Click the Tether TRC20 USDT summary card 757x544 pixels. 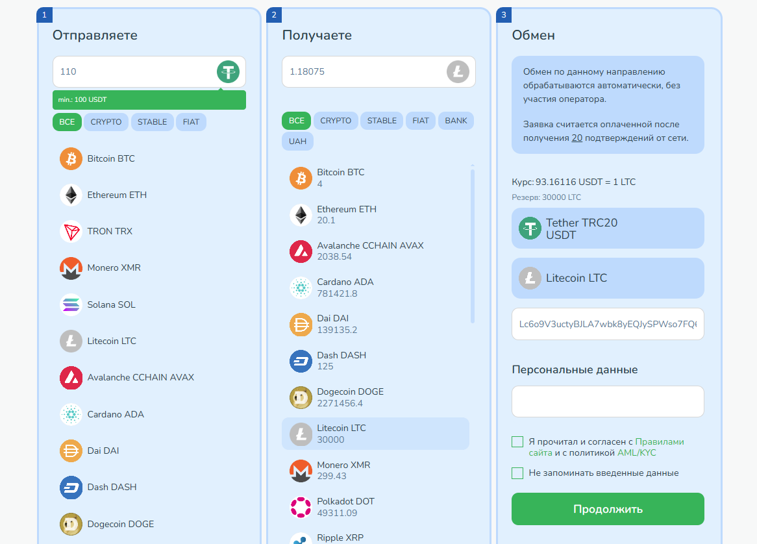608,229
